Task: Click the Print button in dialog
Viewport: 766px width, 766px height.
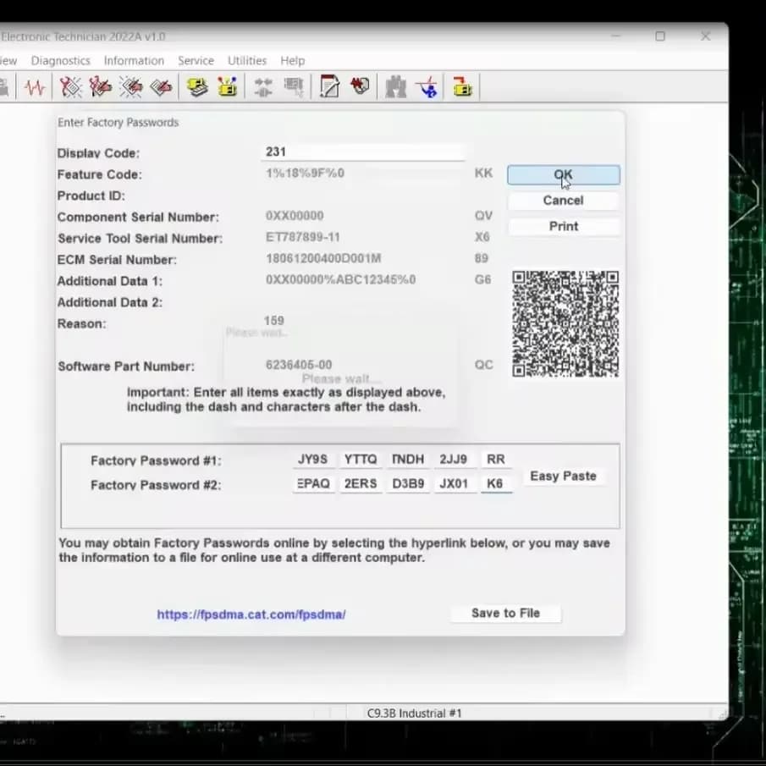Action: tap(564, 226)
